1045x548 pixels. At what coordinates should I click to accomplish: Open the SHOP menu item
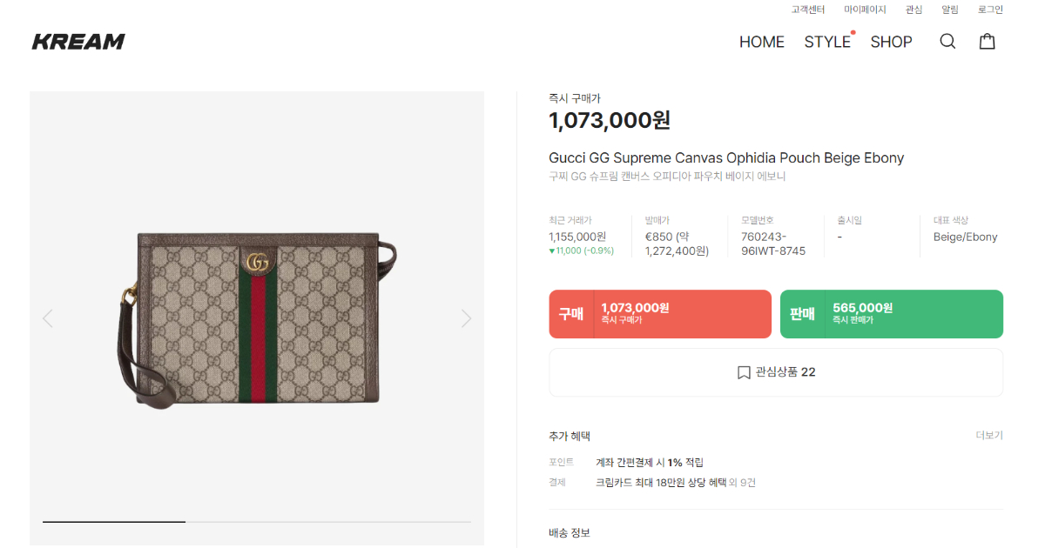[891, 42]
